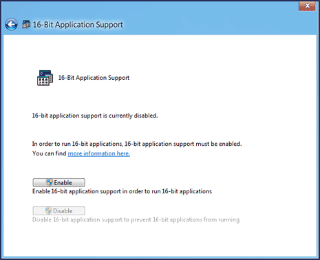Click the description text under the Enable button
Viewport: 320px width, 260px height.
point(122,191)
